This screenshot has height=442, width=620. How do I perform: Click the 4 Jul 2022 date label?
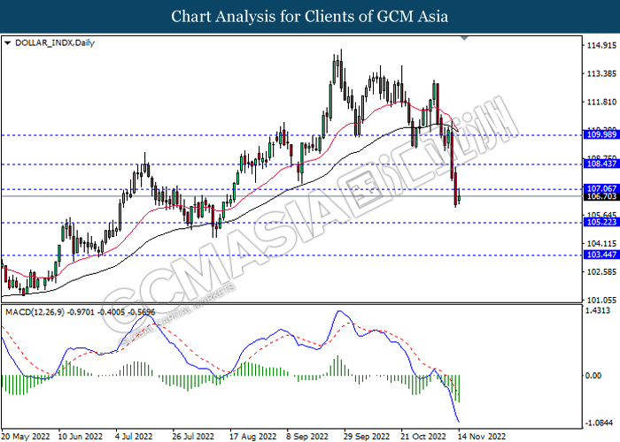pos(134,436)
